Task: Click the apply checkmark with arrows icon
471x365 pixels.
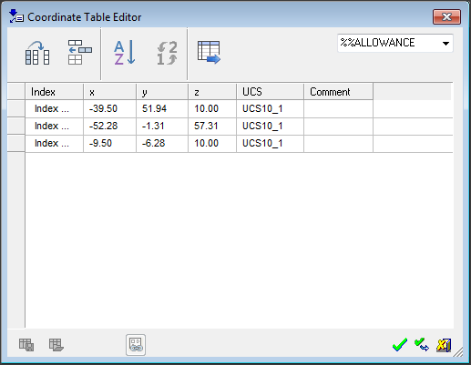Action: point(422,345)
